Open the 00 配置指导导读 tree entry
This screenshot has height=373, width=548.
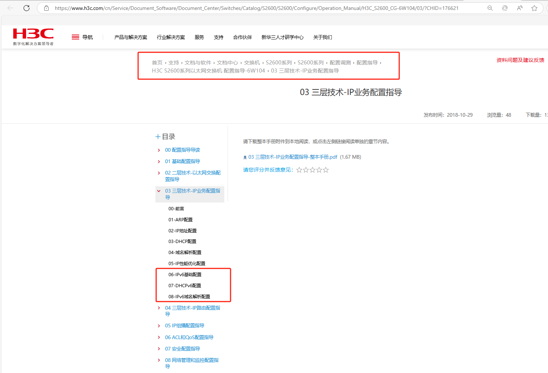tap(183, 150)
